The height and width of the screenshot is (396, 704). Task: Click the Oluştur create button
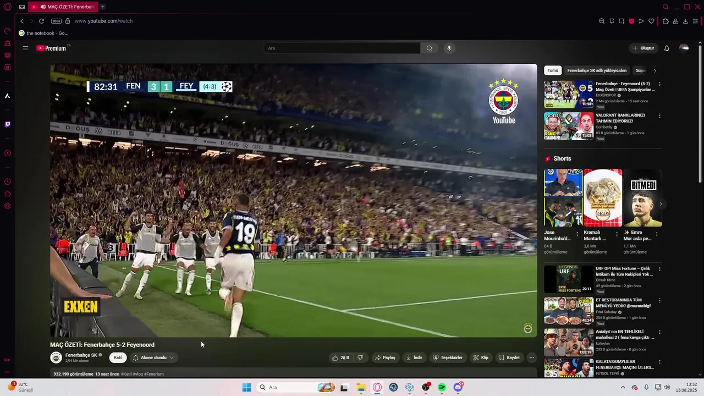coord(643,48)
